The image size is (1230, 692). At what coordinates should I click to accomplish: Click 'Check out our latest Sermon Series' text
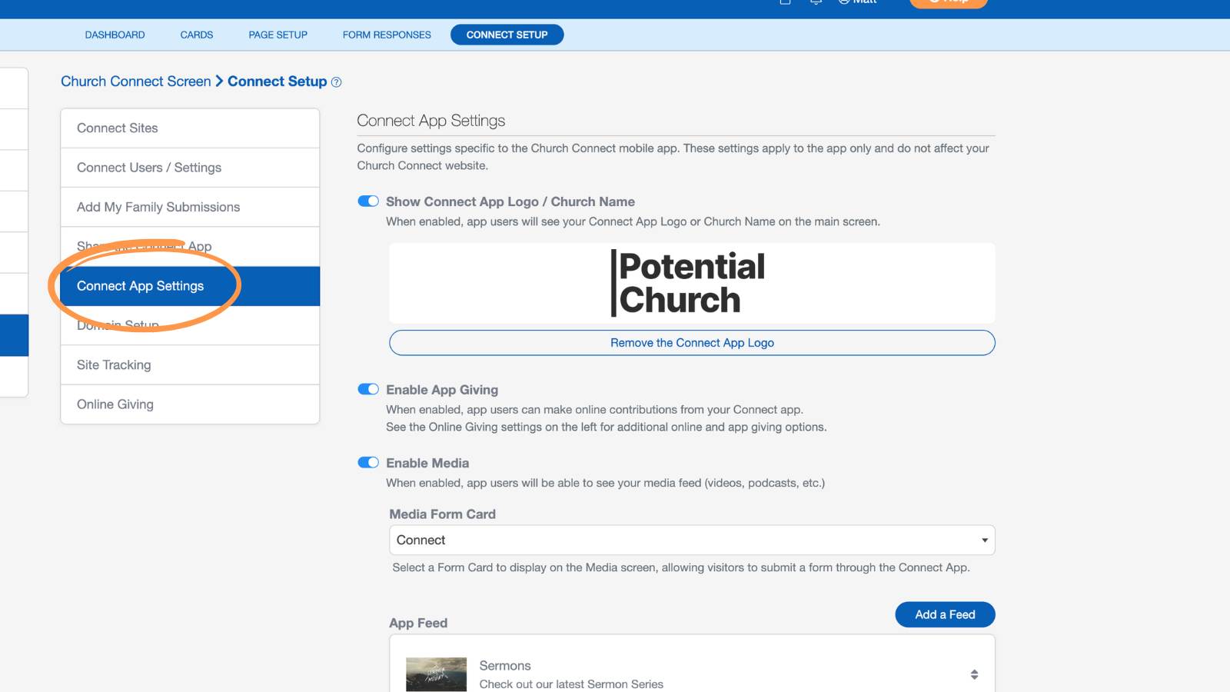[571, 684]
